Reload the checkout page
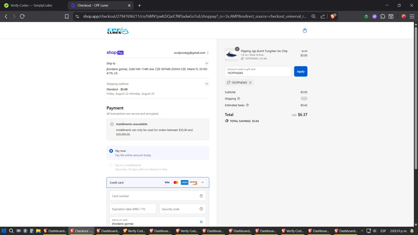 [x=22, y=16]
